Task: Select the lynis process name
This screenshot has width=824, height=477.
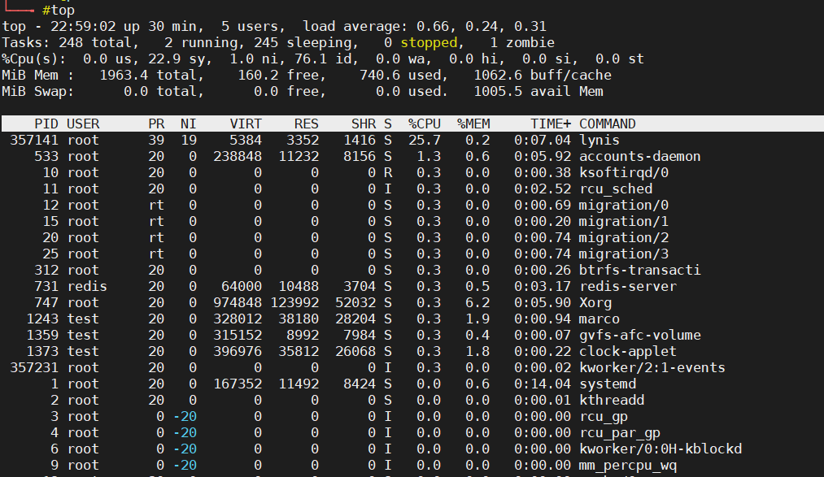Action: pos(599,140)
